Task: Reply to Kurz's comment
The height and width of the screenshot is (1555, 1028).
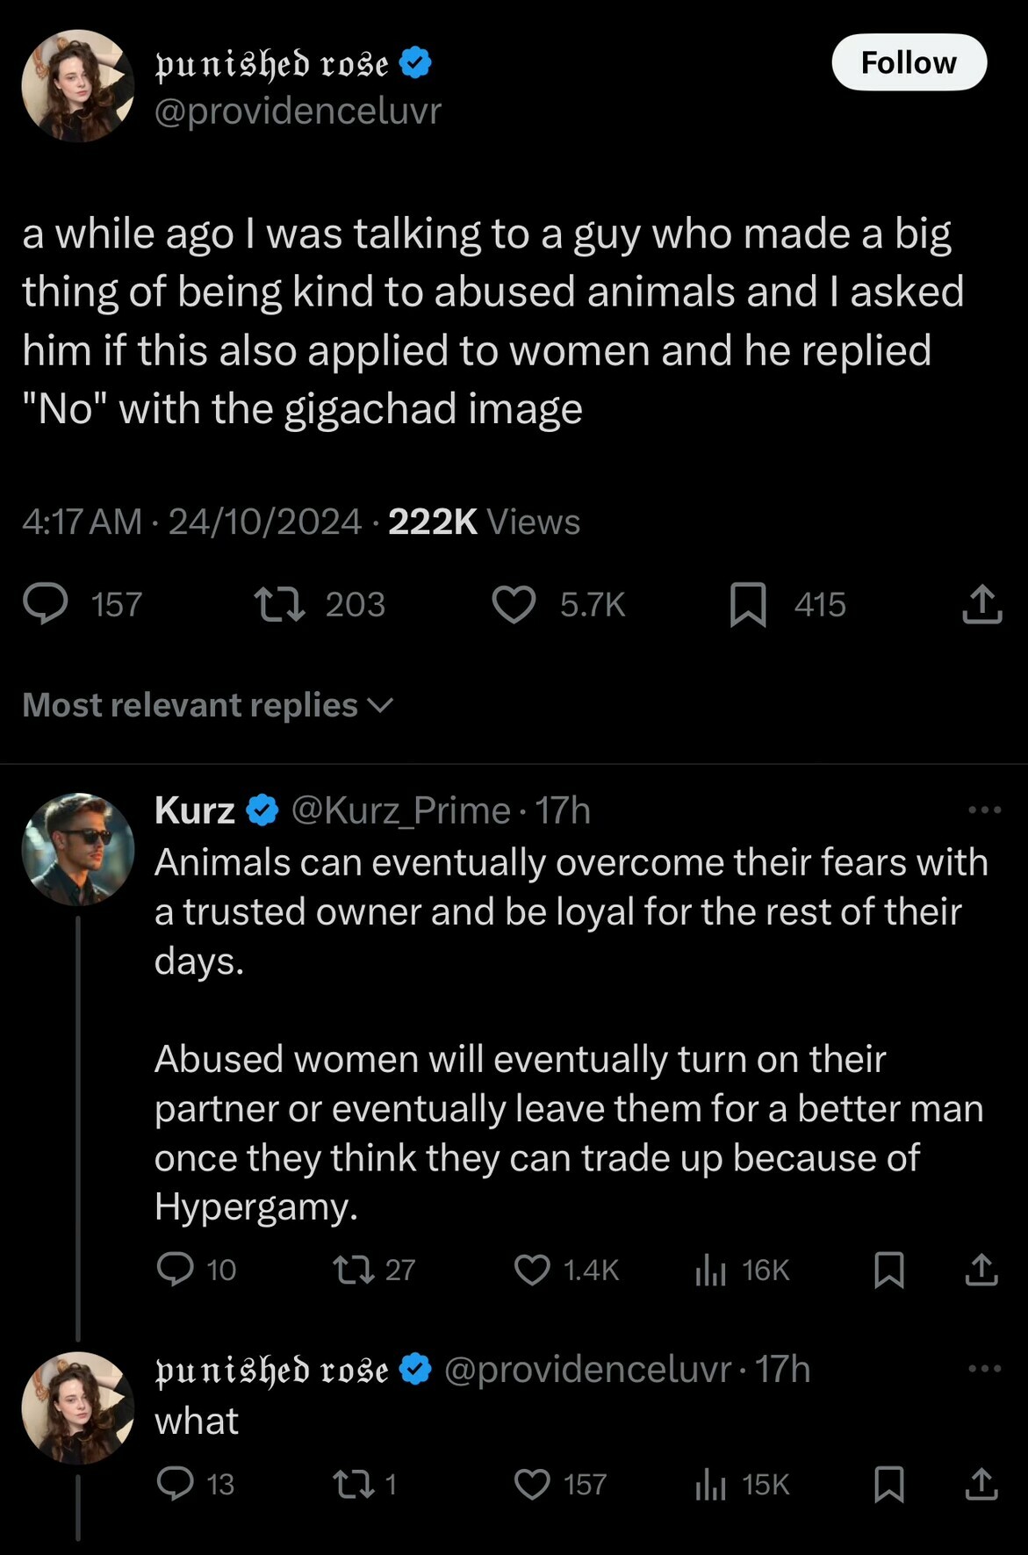Action: click(175, 1270)
